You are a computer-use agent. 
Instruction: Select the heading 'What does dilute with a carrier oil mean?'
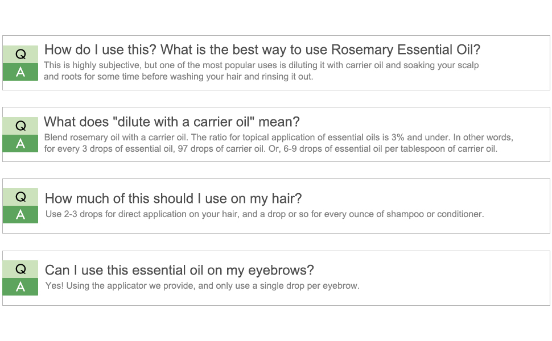[172, 122]
